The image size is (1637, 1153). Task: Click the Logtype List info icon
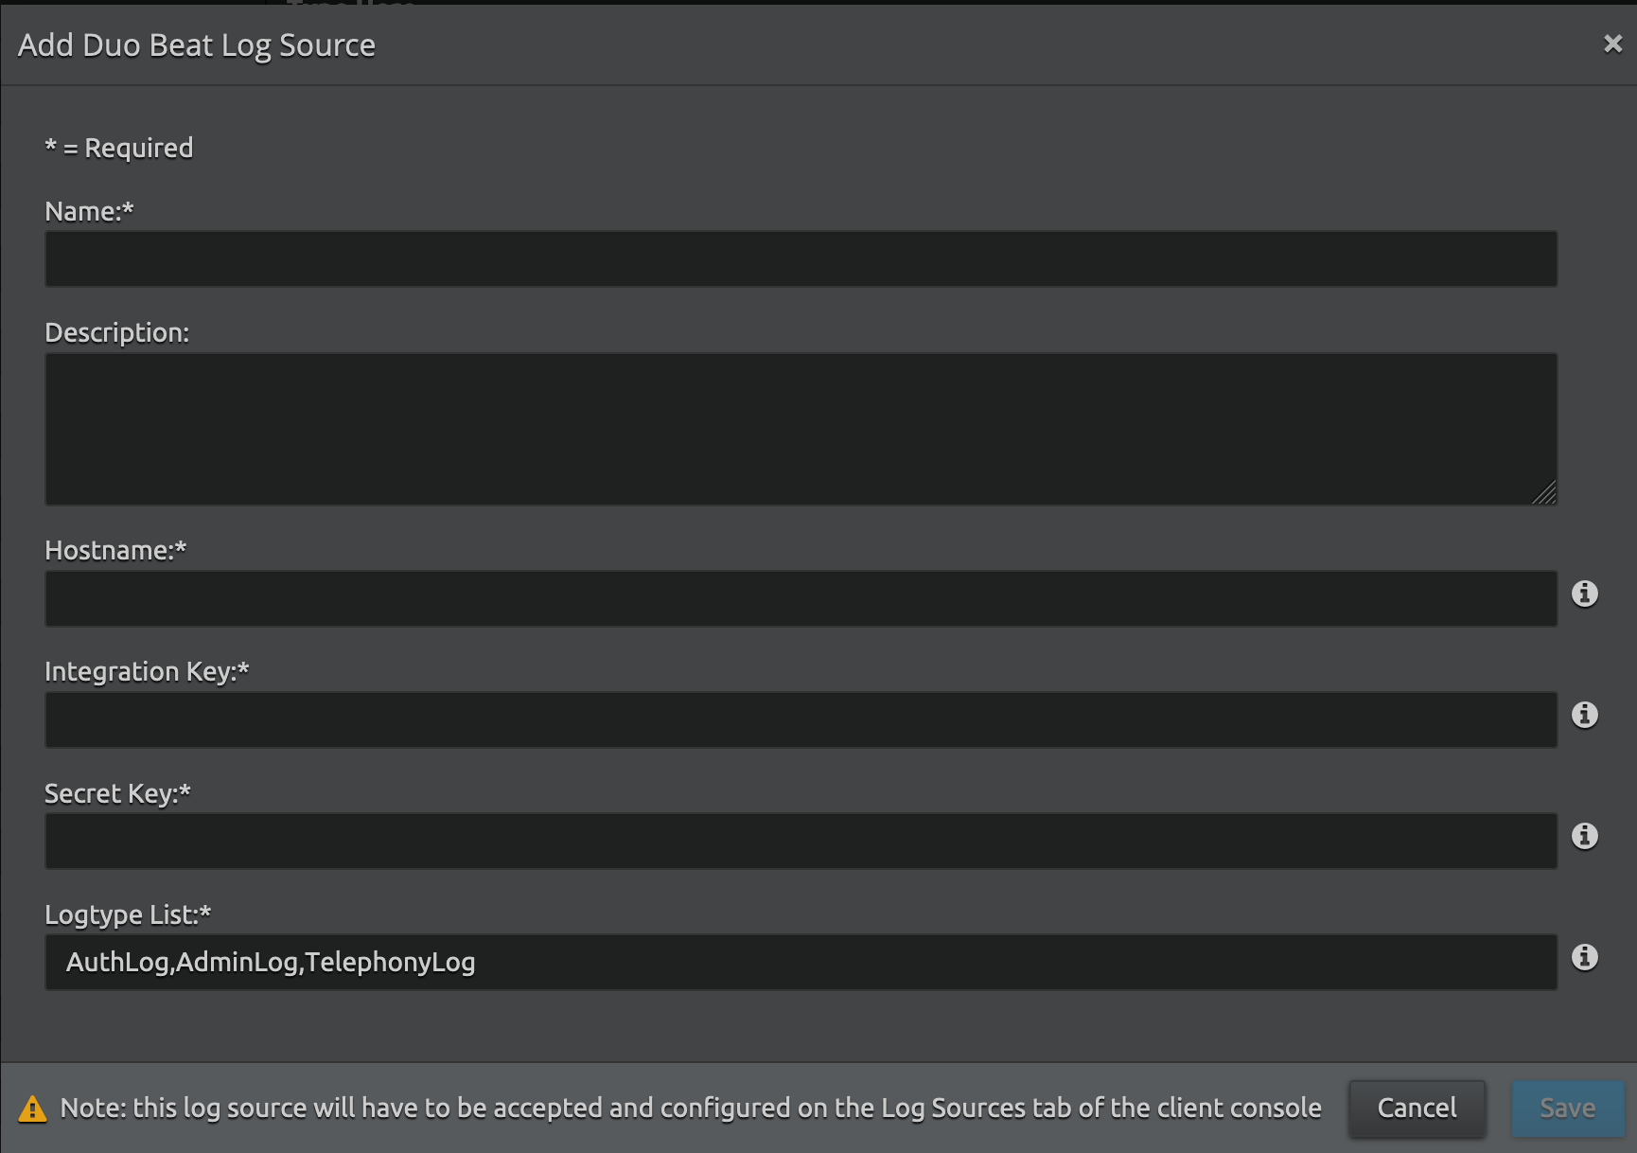1584,957
